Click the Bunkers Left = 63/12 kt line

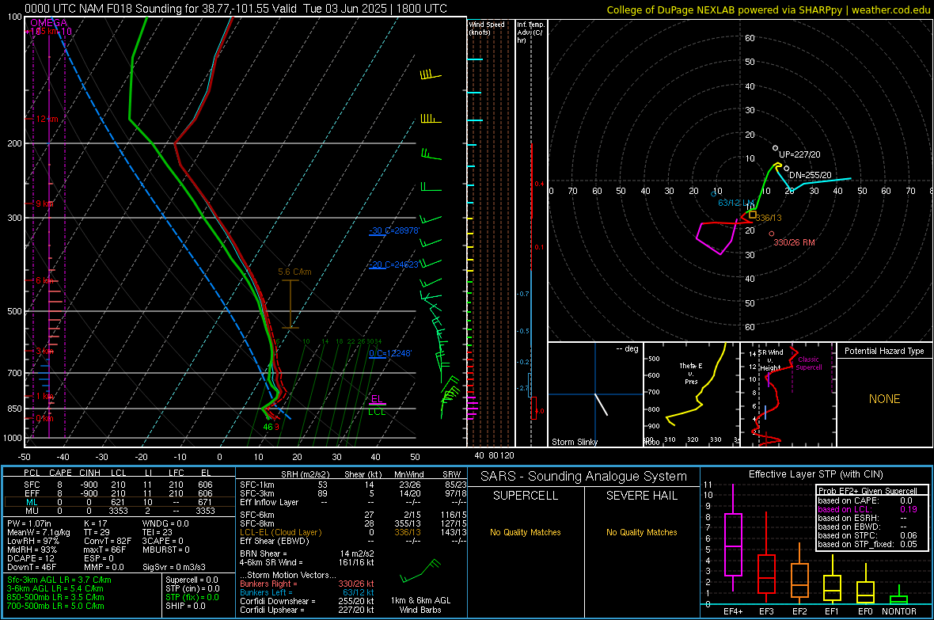click(x=307, y=592)
